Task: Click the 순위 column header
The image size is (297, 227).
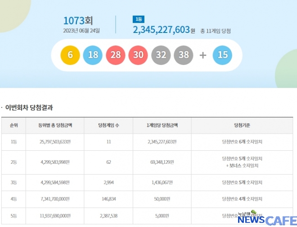Action: click(x=14, y=125)
